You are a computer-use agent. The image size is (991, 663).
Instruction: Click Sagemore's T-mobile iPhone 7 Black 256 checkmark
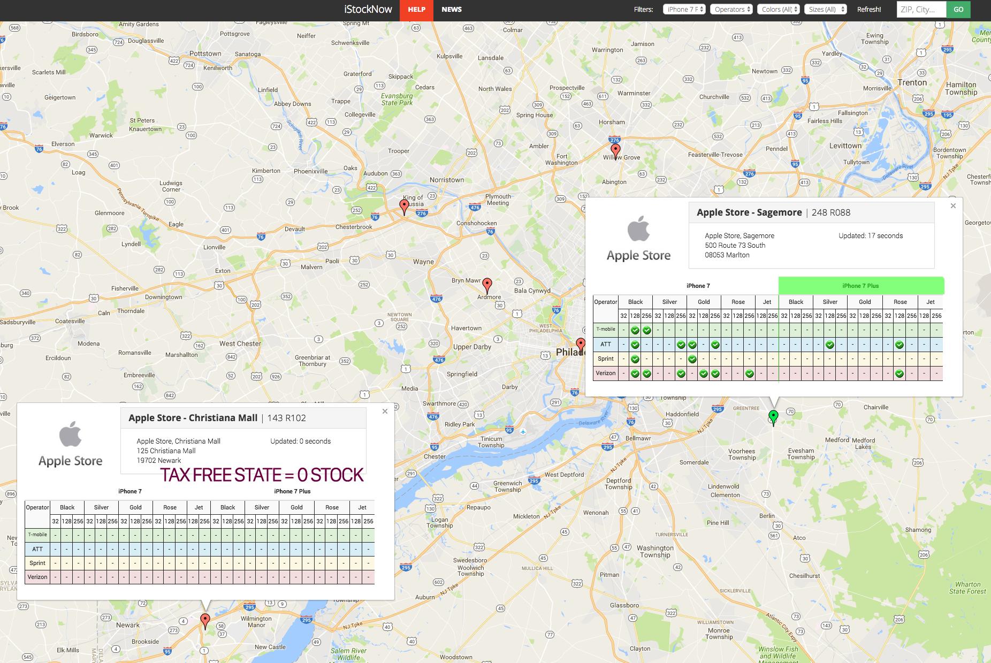647,330
